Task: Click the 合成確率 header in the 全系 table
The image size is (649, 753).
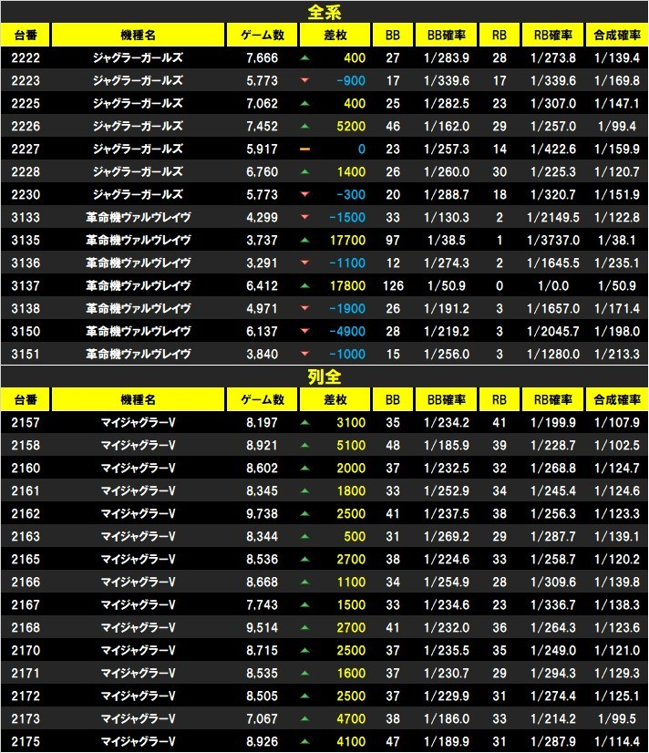Action: (617, 35)
